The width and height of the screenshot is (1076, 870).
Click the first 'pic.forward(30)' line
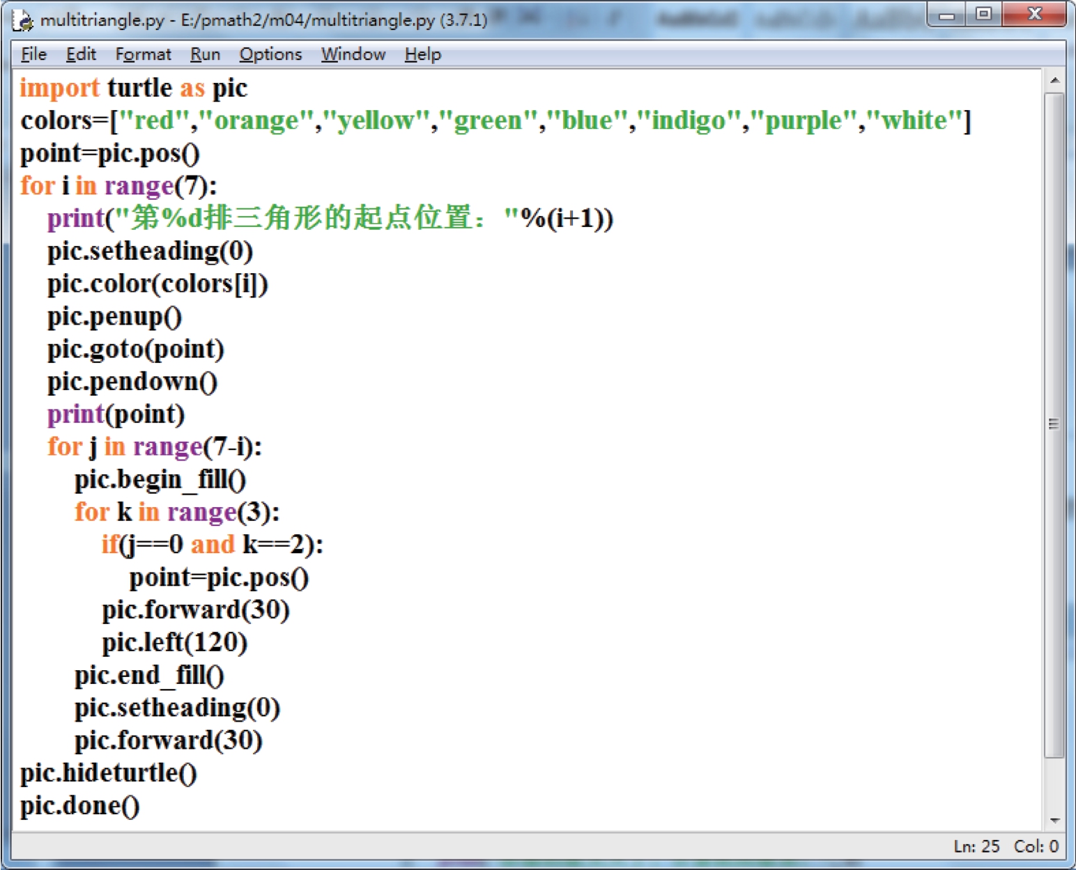196,610
